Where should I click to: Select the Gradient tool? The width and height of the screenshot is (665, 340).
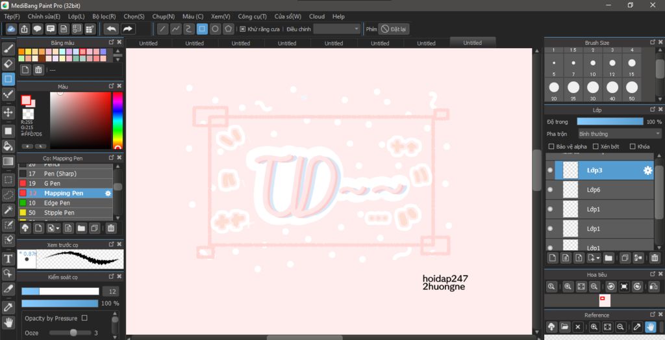pyautogui.click(x=8, y=161)
